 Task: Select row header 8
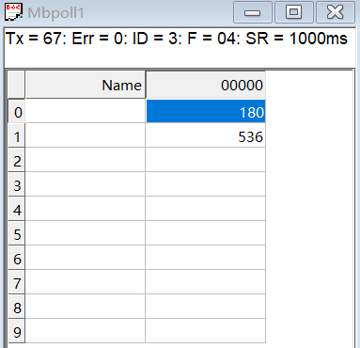(x=17, y=307)
